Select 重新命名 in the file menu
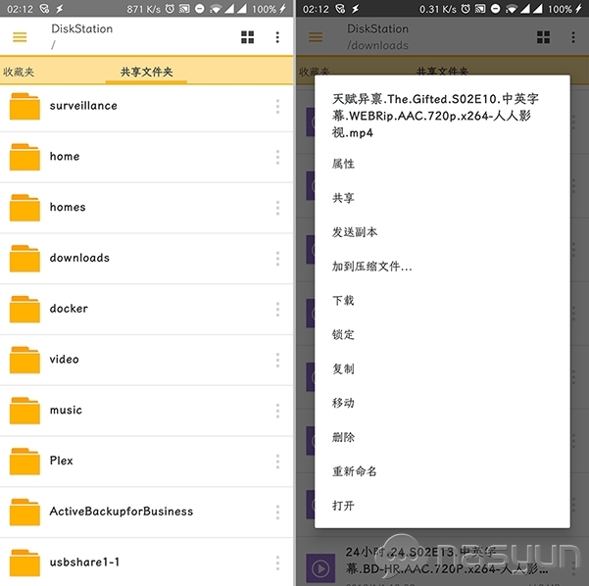The height and width of the screenshot is (586, 589). (355, 471)
